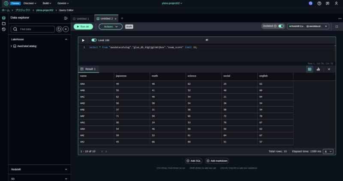Expand the AwsDataCatalog tree node
Image resolution: width=343 pixels, height=181 pixels.
[11, 46]
